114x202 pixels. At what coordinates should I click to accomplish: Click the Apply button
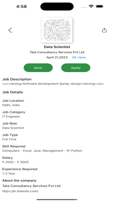point(76,68)
